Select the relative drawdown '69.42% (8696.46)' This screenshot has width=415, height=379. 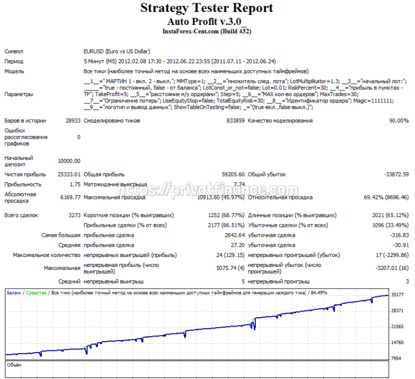click(x=386, y=198)
